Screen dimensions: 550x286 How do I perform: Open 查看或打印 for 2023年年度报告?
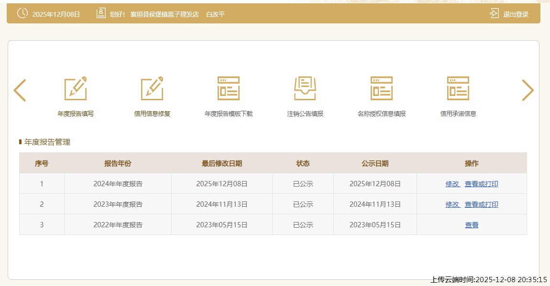(481, 204)
